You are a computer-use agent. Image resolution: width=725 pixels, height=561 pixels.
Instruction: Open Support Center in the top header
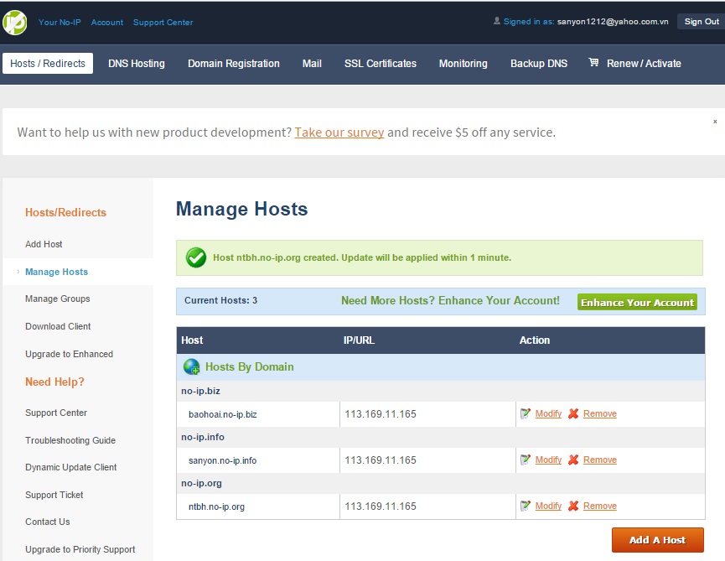pos(163,22)
